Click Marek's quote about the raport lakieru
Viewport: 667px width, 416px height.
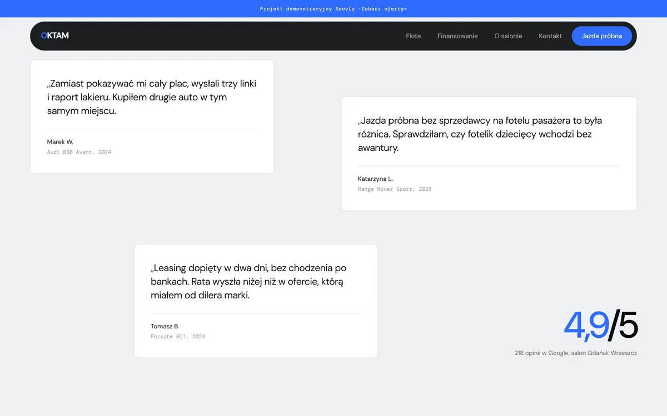tap(152, 97)
